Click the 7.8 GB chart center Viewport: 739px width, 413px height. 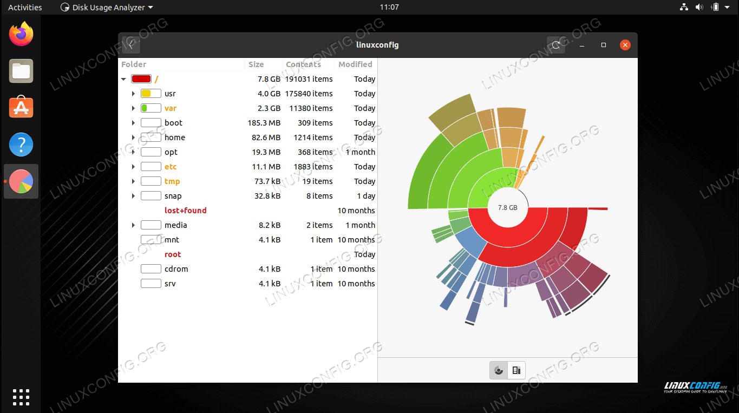[507, 208]
